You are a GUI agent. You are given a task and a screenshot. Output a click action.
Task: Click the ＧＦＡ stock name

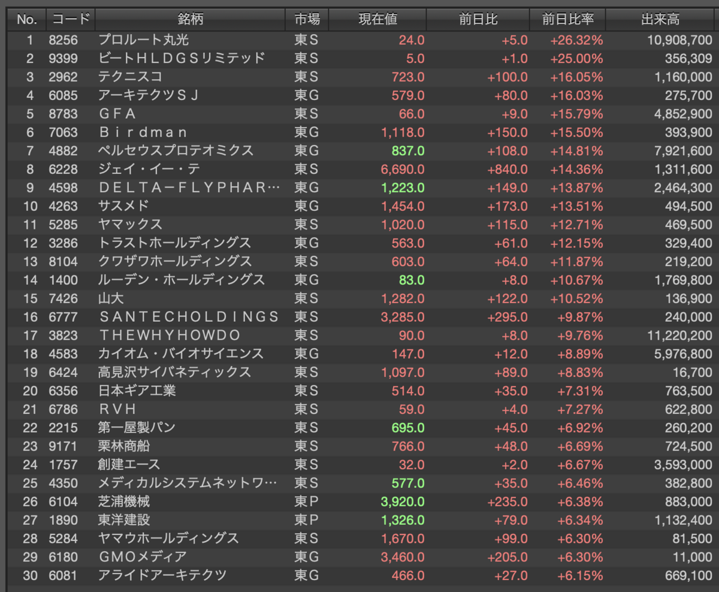[x=118, y=114]
